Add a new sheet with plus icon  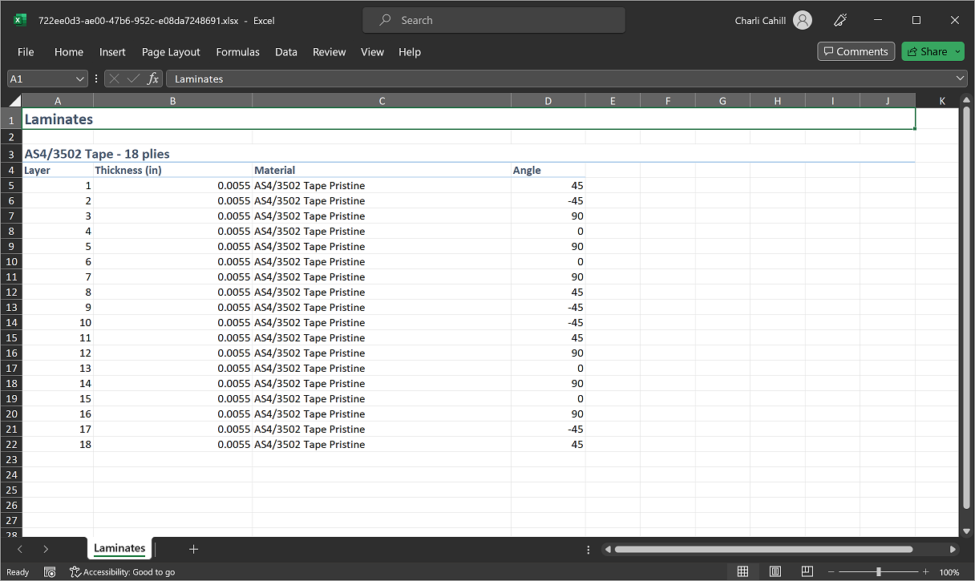coord(193,549)
